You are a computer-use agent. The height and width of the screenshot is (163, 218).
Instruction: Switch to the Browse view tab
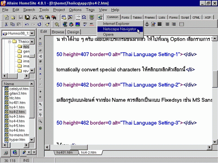pyautogui.click(x=58, y=32)
